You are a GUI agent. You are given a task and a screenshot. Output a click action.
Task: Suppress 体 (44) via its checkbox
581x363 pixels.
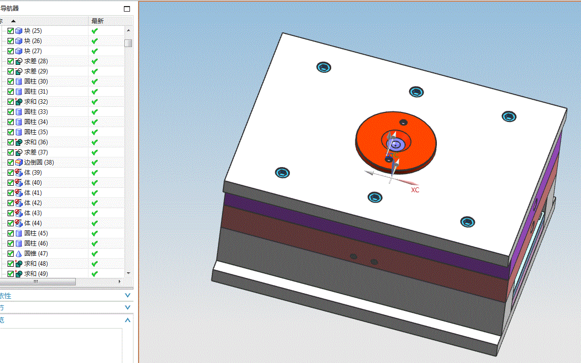point(11,223)
